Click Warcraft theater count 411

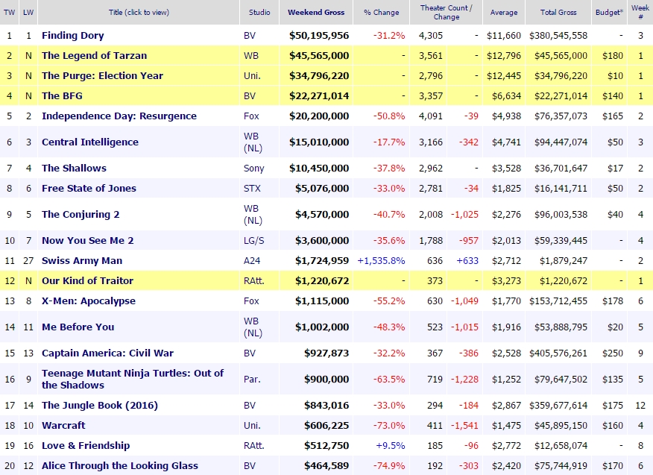tap(435, 425)
